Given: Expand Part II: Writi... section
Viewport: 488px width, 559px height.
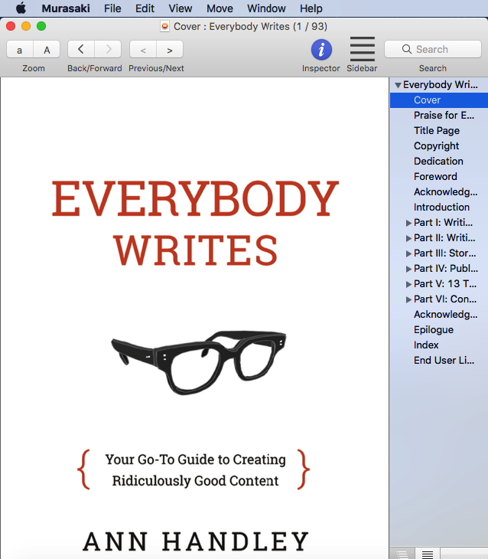Looking at the screenshot, I should tap(408, 238).
